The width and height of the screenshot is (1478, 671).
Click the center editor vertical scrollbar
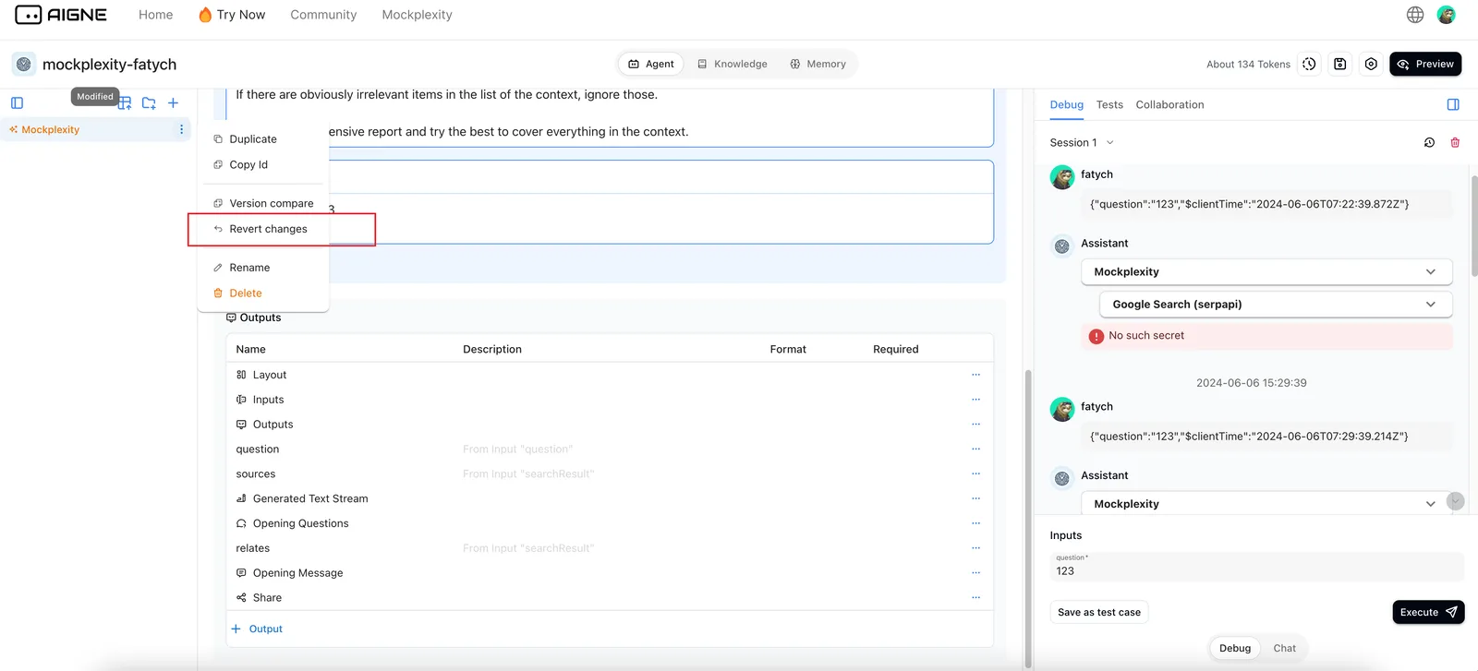click(1028, 517)
